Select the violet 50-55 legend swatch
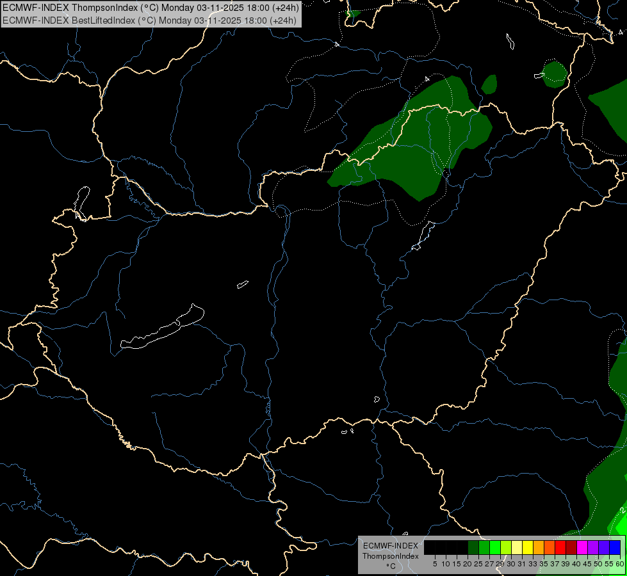 [604, 547]
